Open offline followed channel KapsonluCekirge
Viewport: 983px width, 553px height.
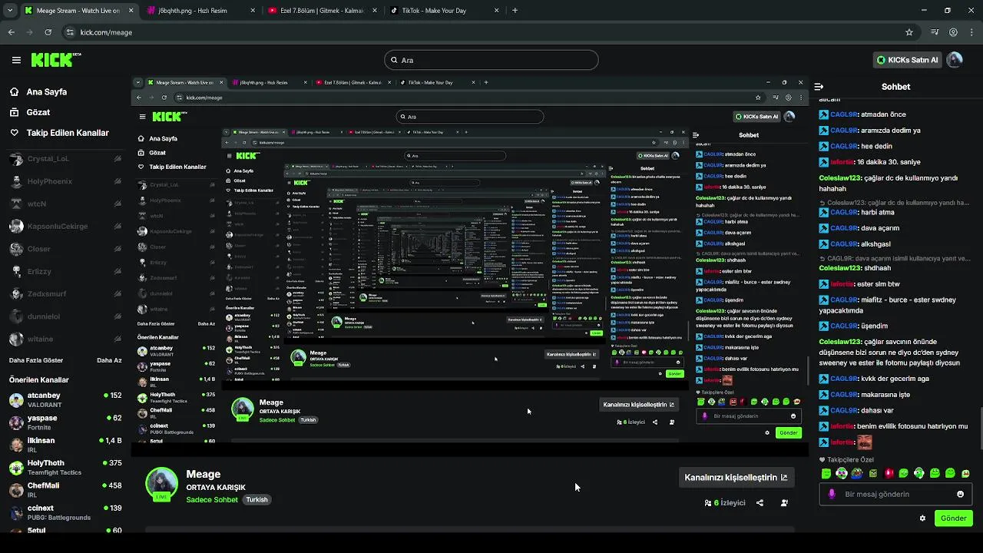pyautogui.click(x=65, y=227)
